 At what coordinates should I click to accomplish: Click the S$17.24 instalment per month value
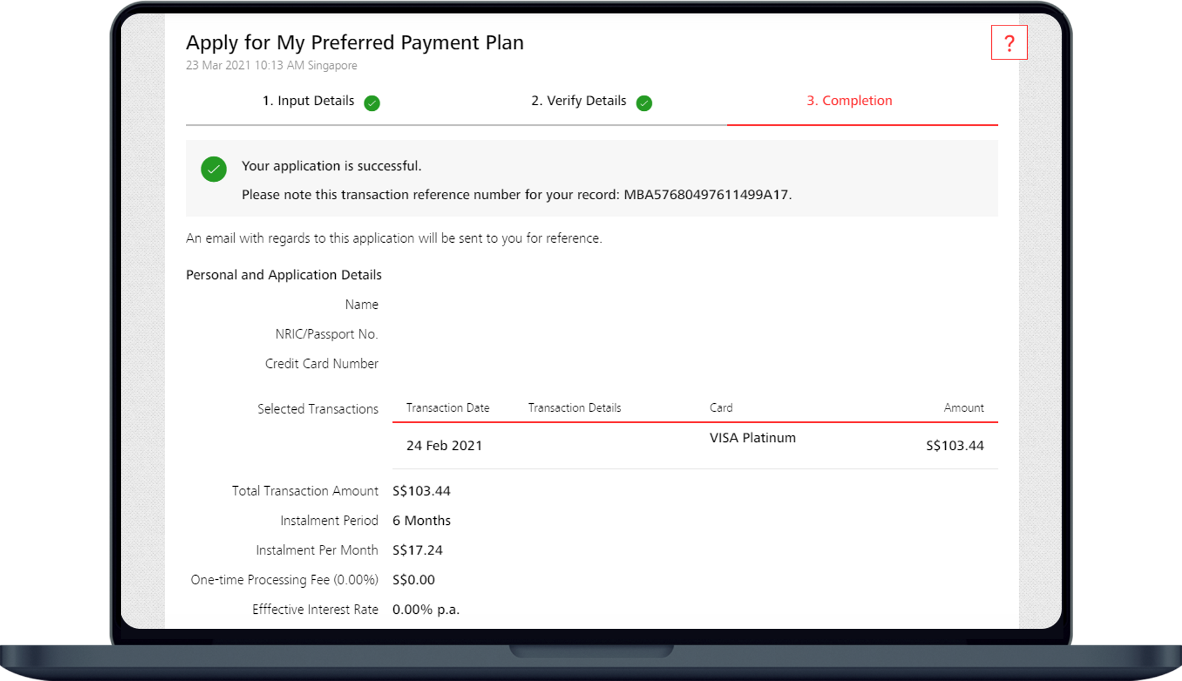(417, 550)
